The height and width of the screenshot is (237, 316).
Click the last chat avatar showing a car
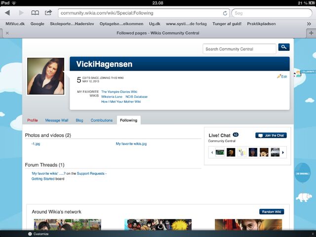click(x=275, y=153)
